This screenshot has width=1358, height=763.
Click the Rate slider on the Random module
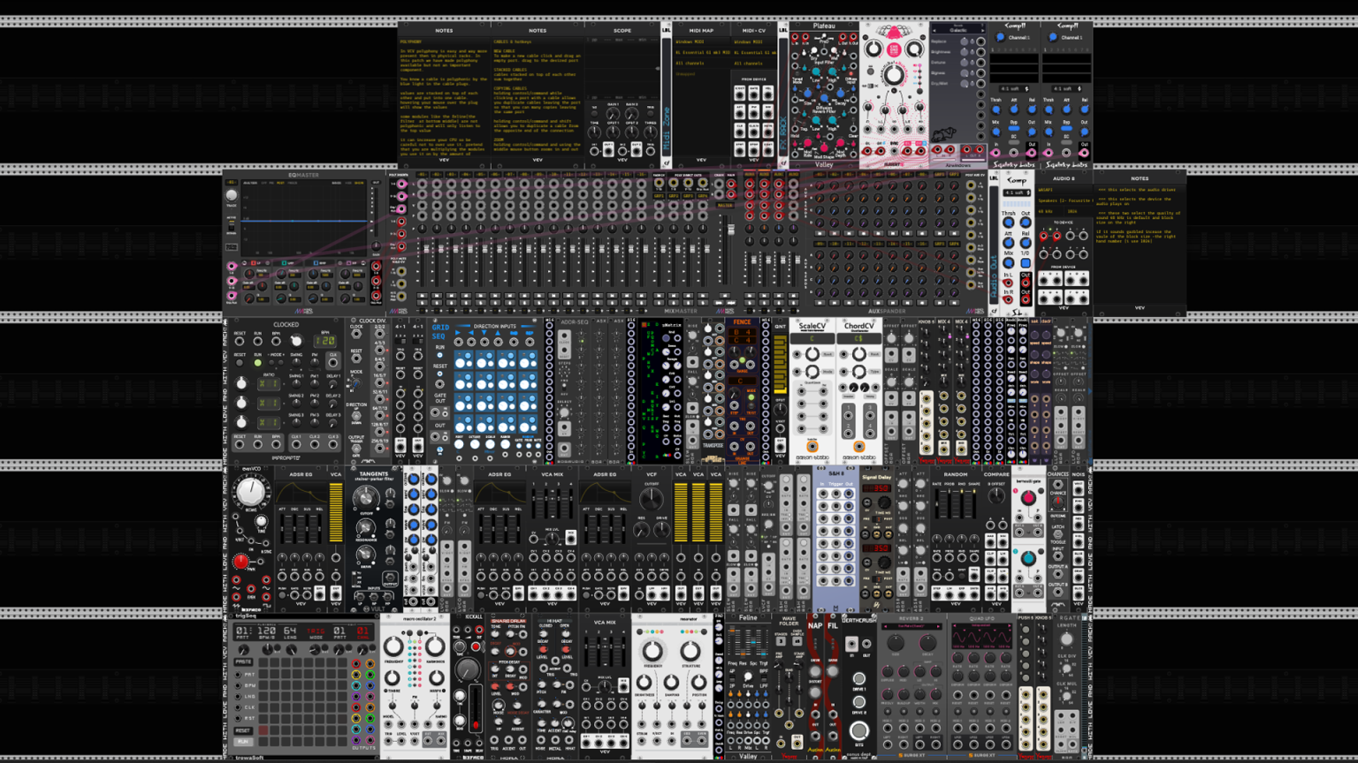(939, 503)
